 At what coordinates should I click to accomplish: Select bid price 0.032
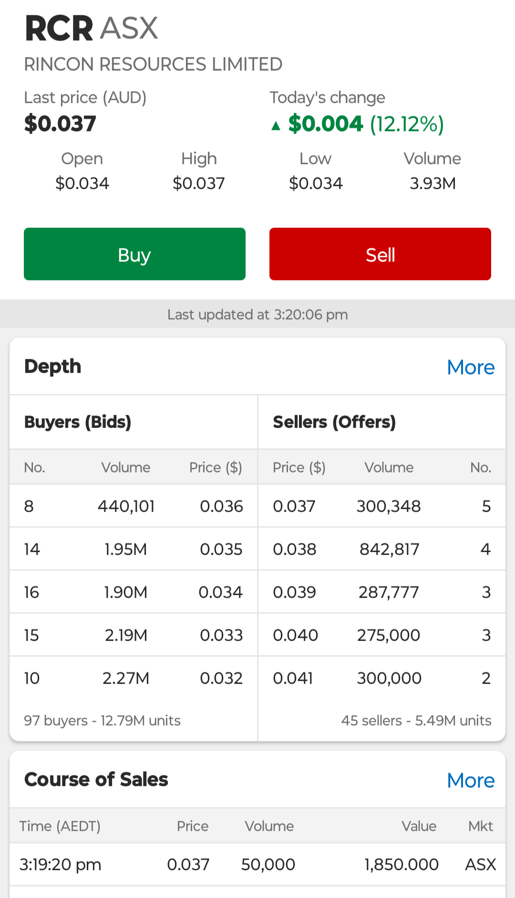[x=221, y=678]
